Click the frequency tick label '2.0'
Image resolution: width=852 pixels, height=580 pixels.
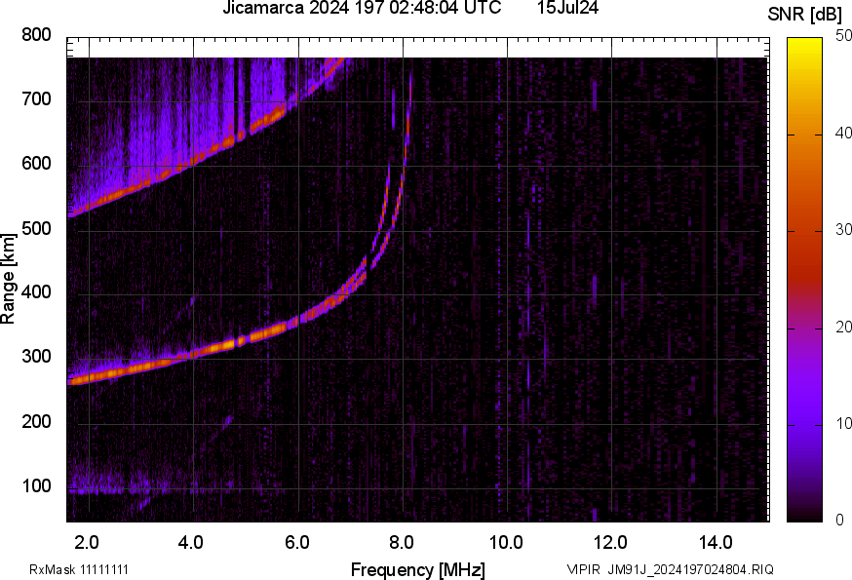click(87, 543)
